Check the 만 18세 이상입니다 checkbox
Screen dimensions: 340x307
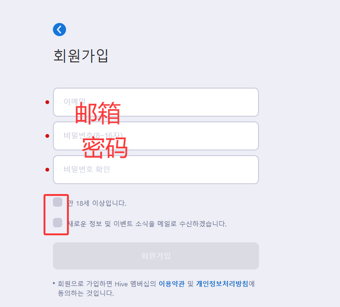click(58, 202)
